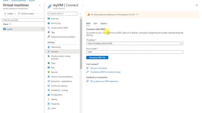Image resolution: width=202 pixels, height=113 pixels.
Task: Close the myVM Connect blade
Action: click(x=197, y=5)
